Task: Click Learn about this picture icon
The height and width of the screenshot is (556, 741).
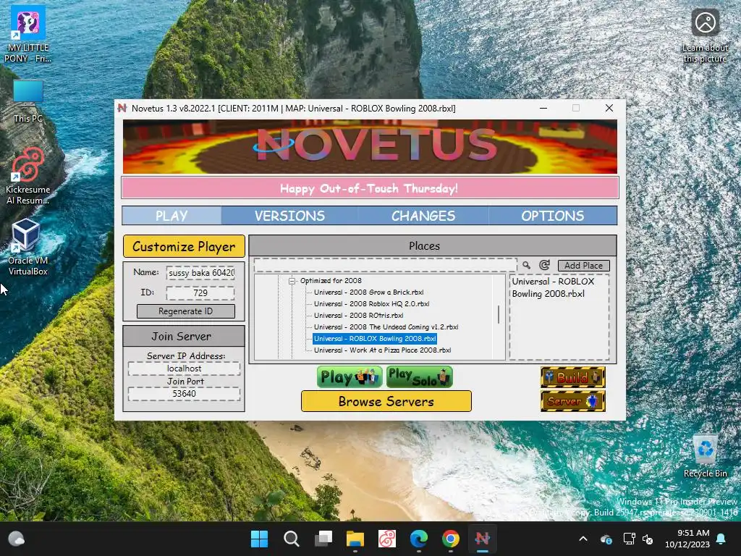Action: point(705,35)
